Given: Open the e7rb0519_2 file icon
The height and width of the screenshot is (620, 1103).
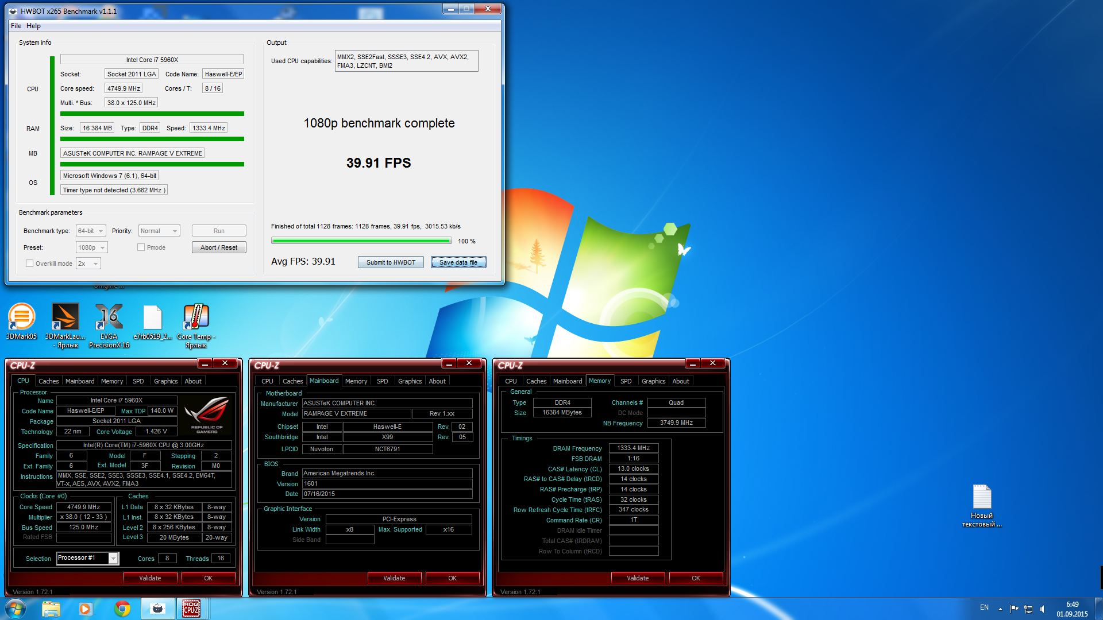Looking at the screenshot, I should (152, 321).
